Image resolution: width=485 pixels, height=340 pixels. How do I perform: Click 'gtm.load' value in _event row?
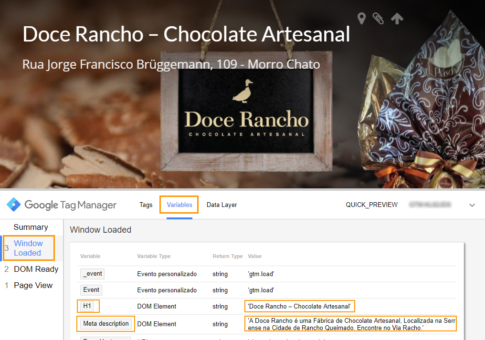coord(261,274)
